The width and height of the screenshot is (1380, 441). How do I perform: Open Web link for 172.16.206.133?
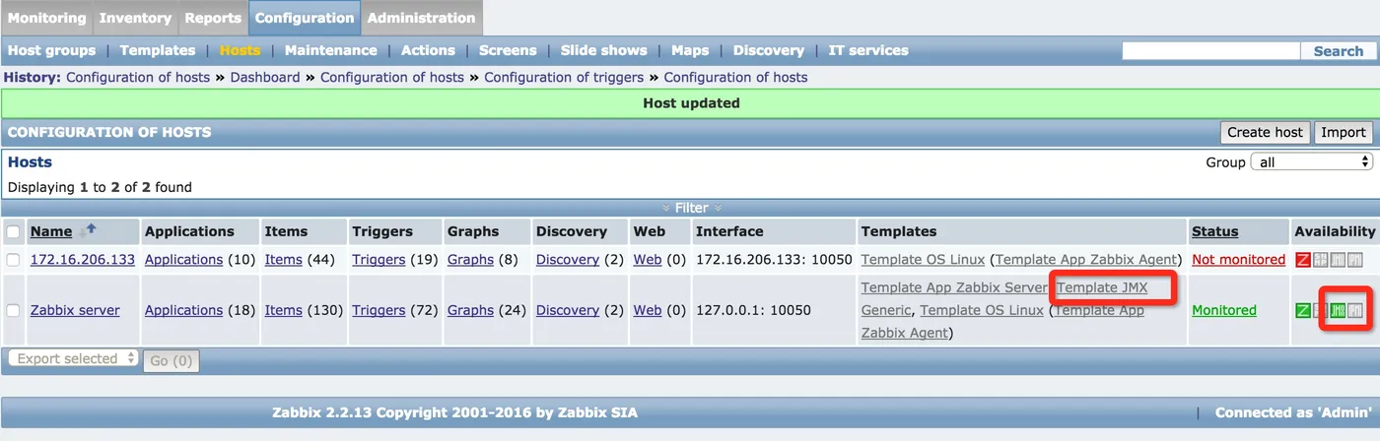647,260
